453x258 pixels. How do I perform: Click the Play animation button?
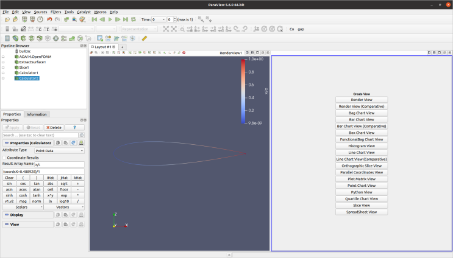[x=110, y=19]
